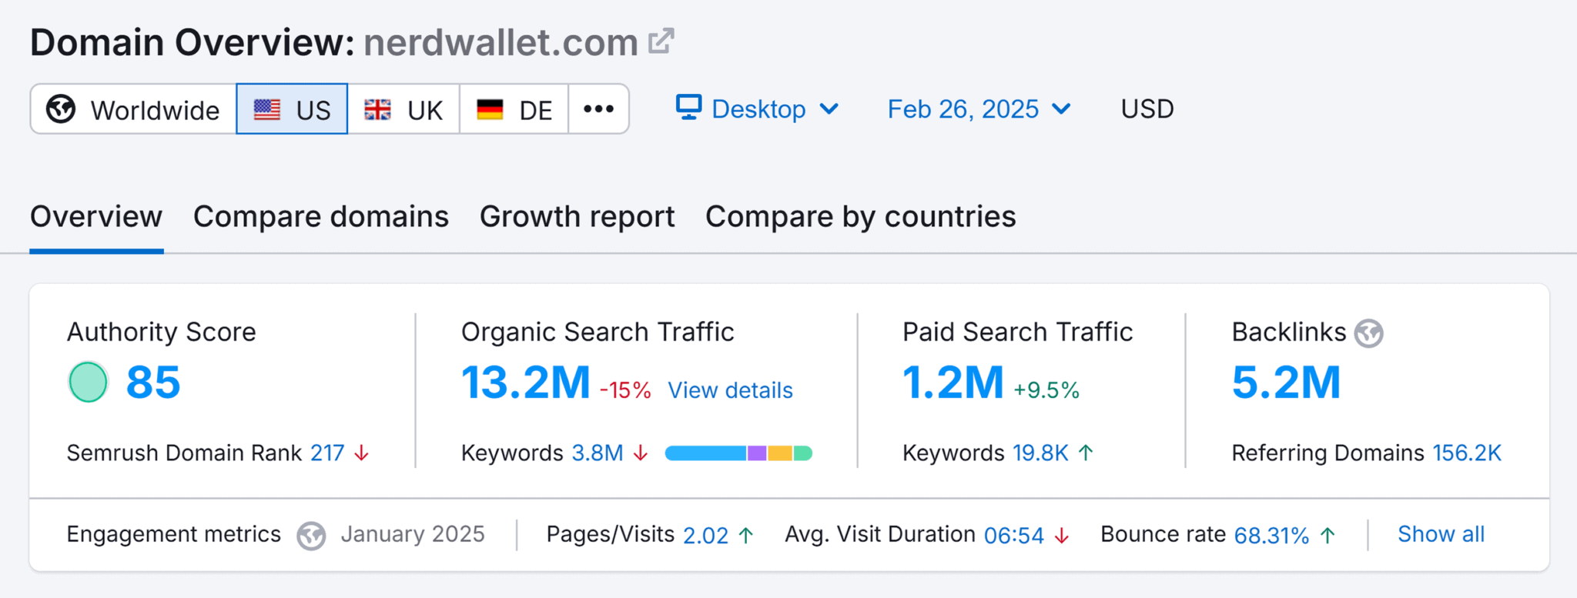Screen dimensions: 1577x598
Task: Click the USD currency label
Action: (x=1147, y=109)
